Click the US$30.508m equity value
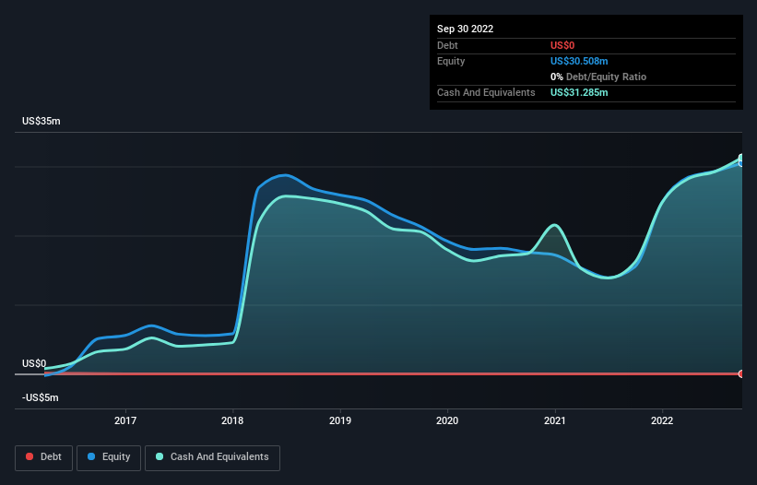 coord(579,61)
